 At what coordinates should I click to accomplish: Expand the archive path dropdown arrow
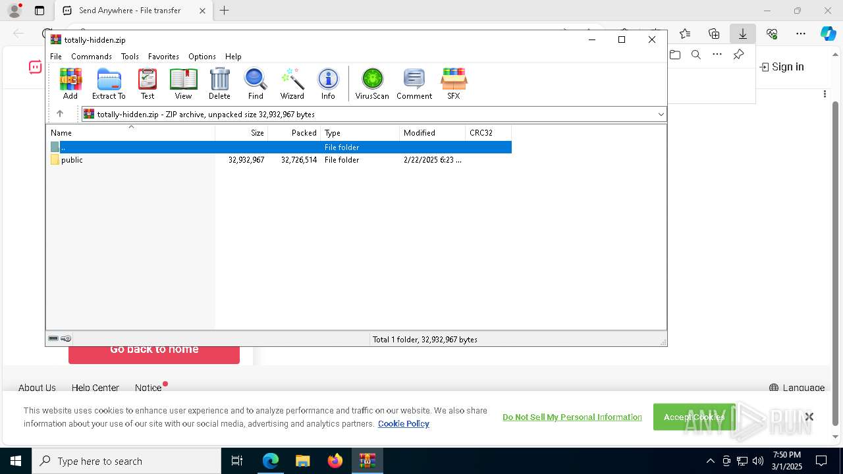click(x=661, y=115)
